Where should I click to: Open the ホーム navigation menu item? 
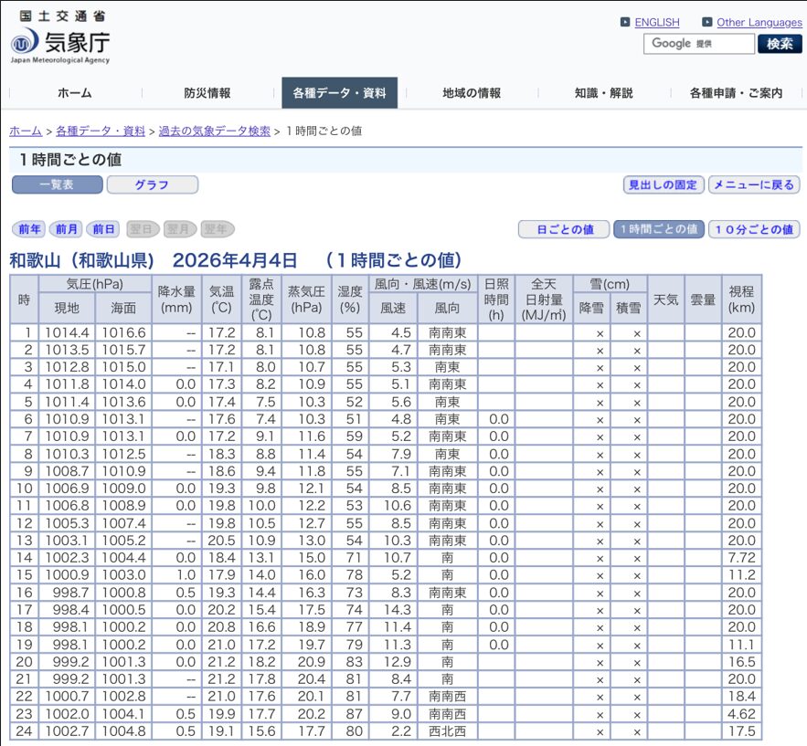click(x=74, y=93)
